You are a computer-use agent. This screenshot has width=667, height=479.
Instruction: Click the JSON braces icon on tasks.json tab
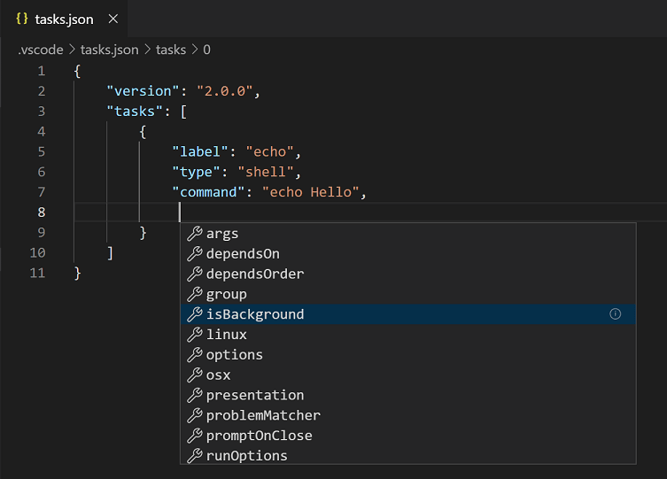(x=22, y=19)
